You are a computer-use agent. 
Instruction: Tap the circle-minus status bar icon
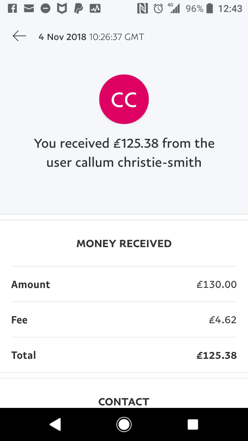46,9
